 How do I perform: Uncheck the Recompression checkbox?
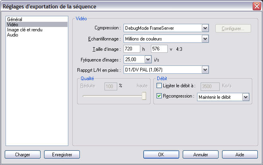(x=159, y=96)
